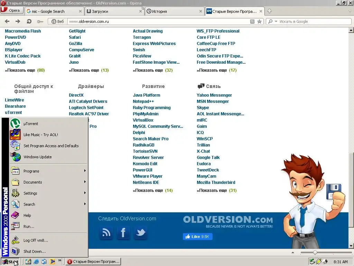
Task: Open the Run... dialog entry
Action: pos(48,227)
